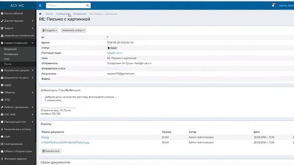Click the Скачать все button

coord(51,151)
